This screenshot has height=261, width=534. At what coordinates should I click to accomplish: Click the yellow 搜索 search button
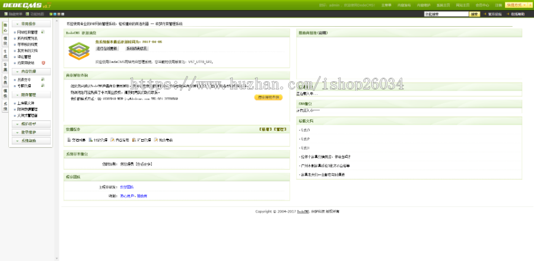[x=475, y=14]
